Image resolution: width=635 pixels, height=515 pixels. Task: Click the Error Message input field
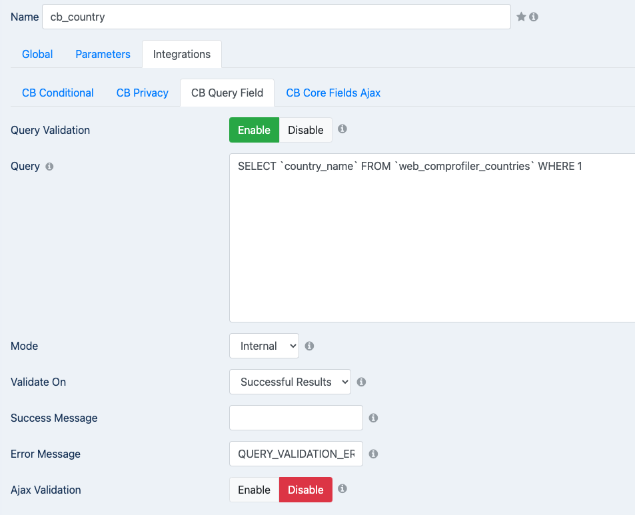[x=296, y=454]
